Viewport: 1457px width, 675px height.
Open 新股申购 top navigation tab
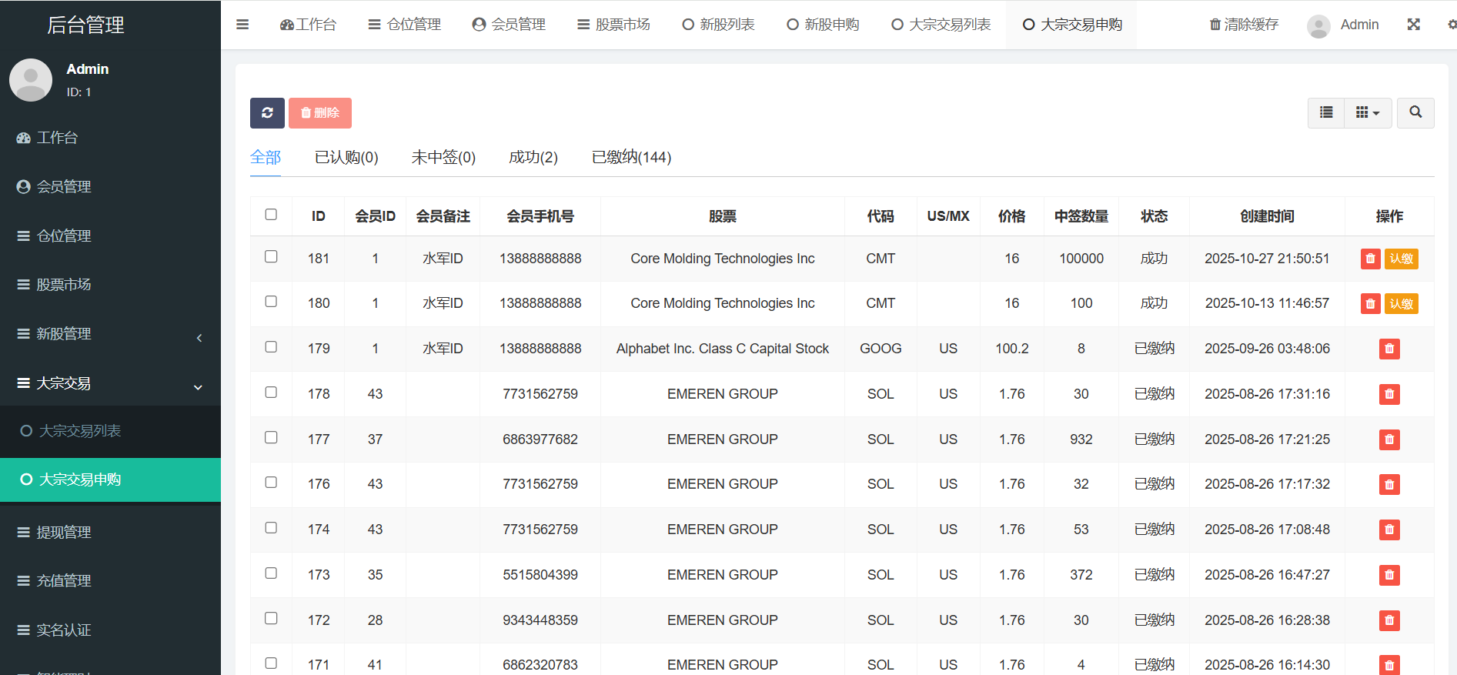822,25
